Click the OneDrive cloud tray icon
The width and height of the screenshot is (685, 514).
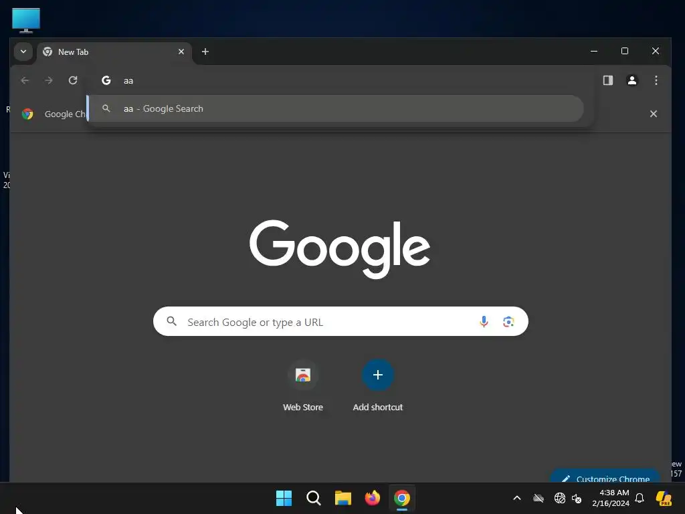[x=539, y=498]
